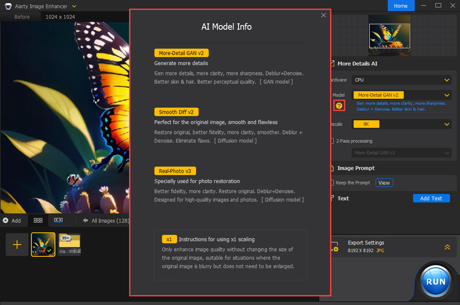Open the Hardware CPU dropdown

(x=402, y=80)
